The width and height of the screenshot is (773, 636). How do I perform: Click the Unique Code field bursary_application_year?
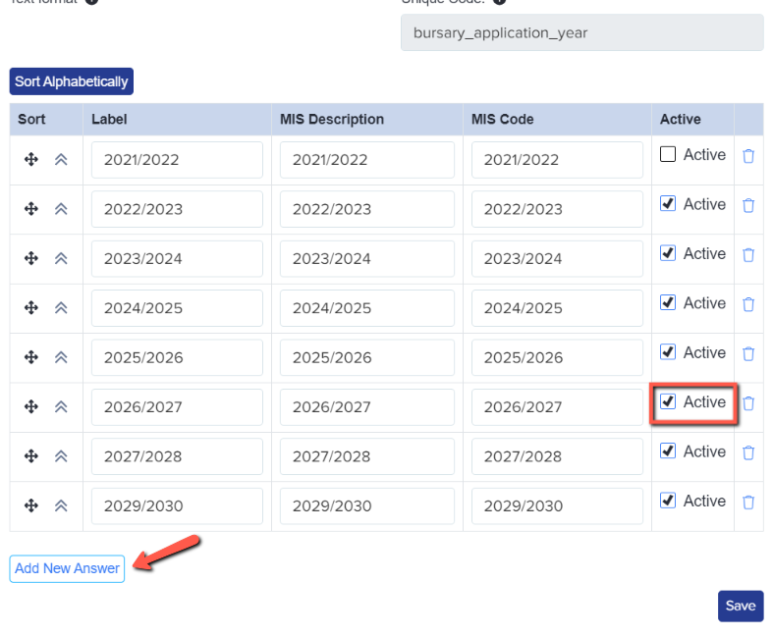[581, 32]
